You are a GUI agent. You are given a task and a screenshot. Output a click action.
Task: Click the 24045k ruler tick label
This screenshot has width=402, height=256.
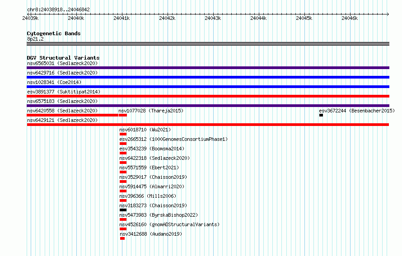tap(304, 18)
